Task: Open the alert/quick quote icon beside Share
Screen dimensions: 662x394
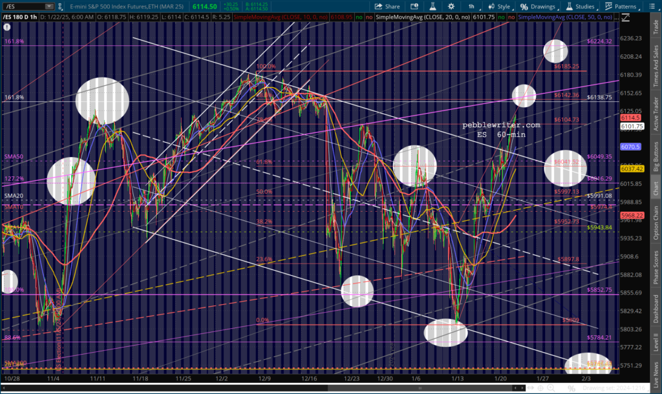Action: click(414, 6)
